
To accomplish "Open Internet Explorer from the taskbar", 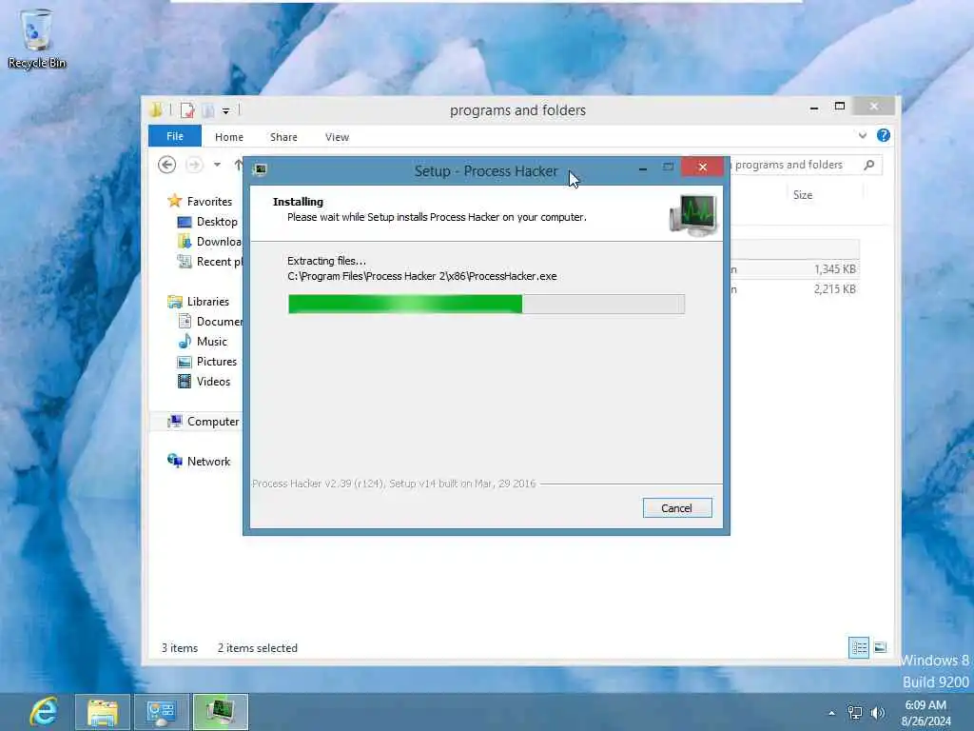I will [44, 712].
